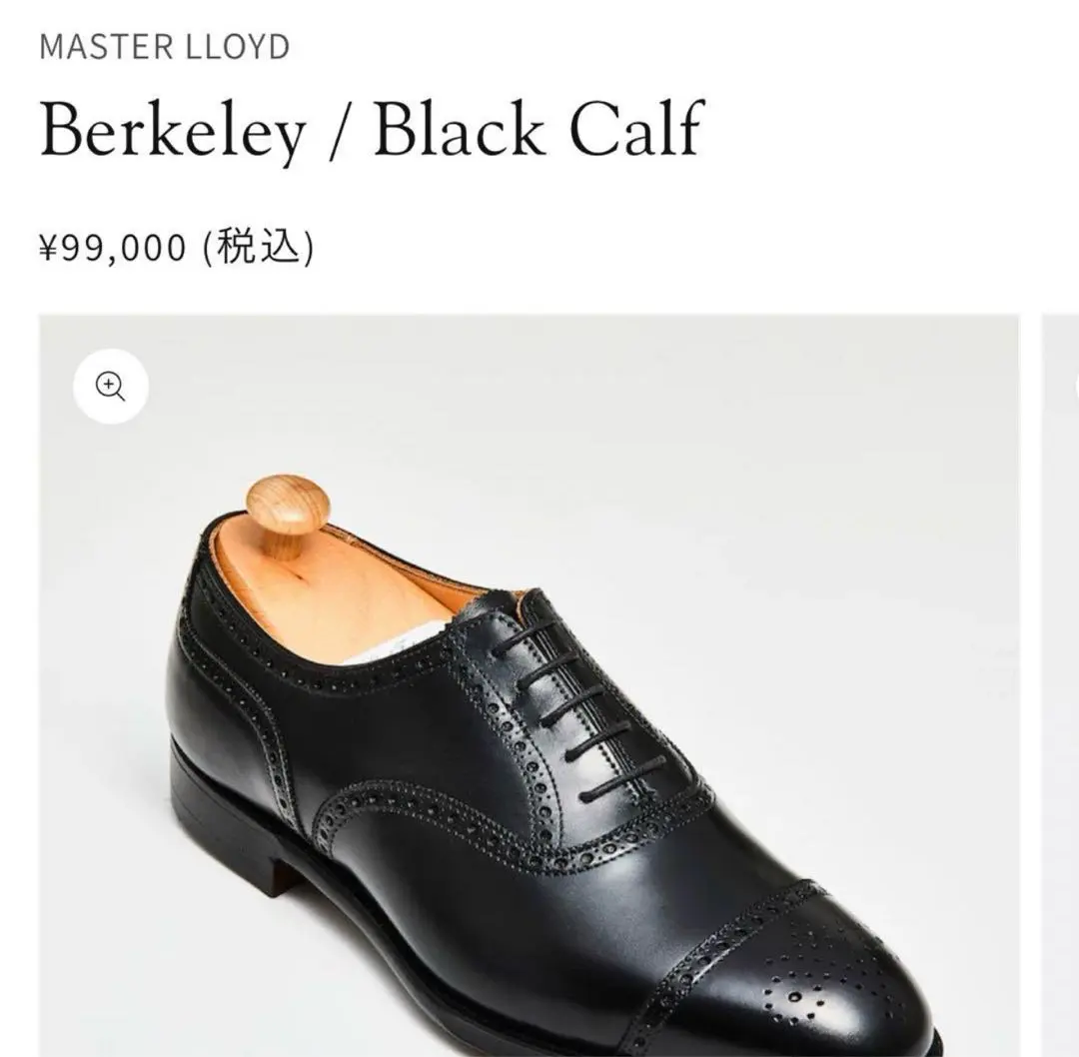The height and width of the screenshot is (1057, 1079).
Task: Open the MASTER LLOYD brand link
Action: pos(165,47)
